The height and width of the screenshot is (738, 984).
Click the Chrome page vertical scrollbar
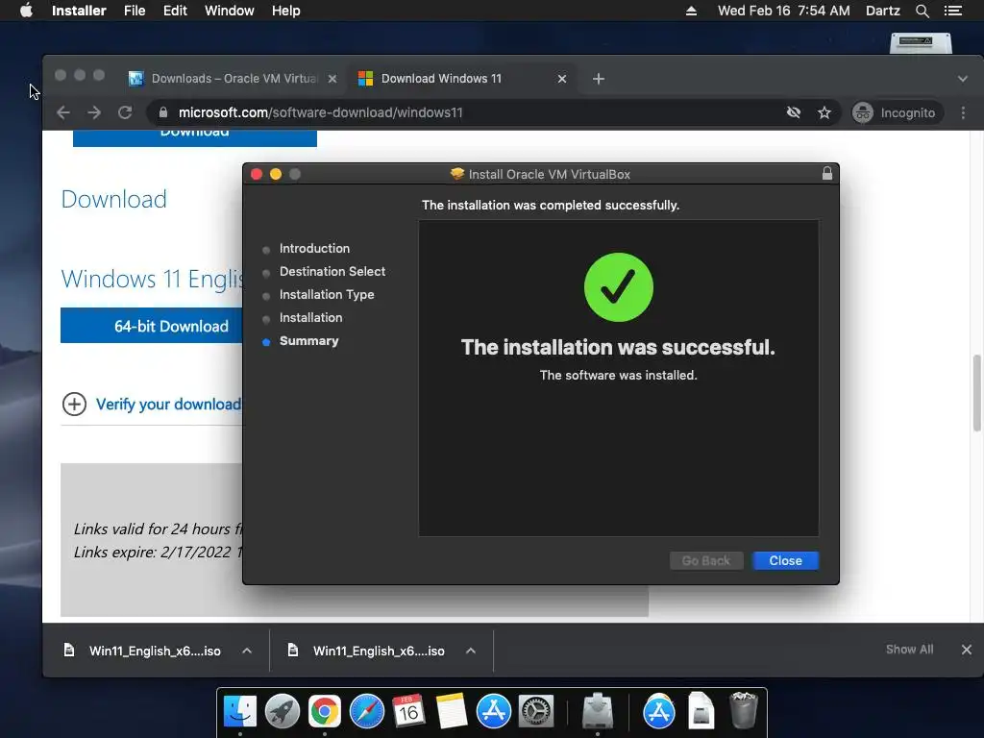coord(976,393)
